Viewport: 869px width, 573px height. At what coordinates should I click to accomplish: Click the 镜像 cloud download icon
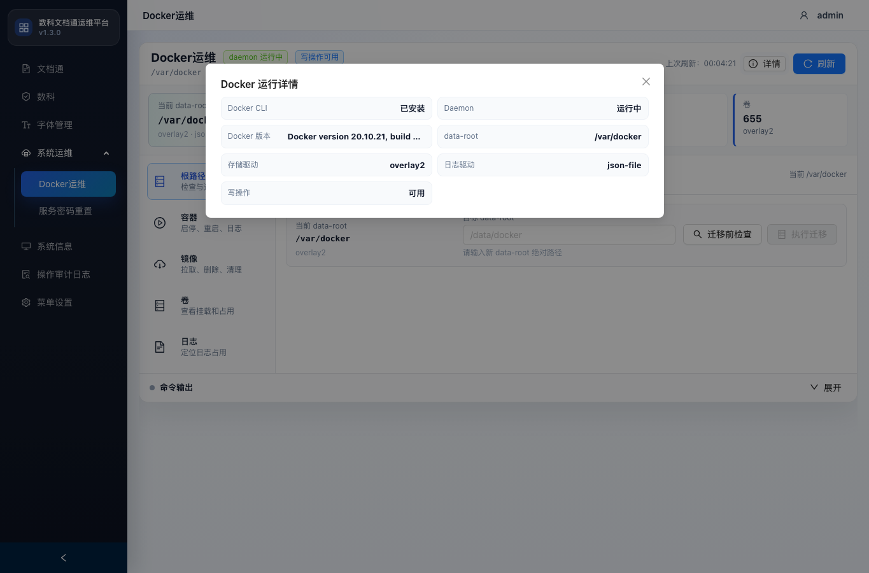pos(160,264)
